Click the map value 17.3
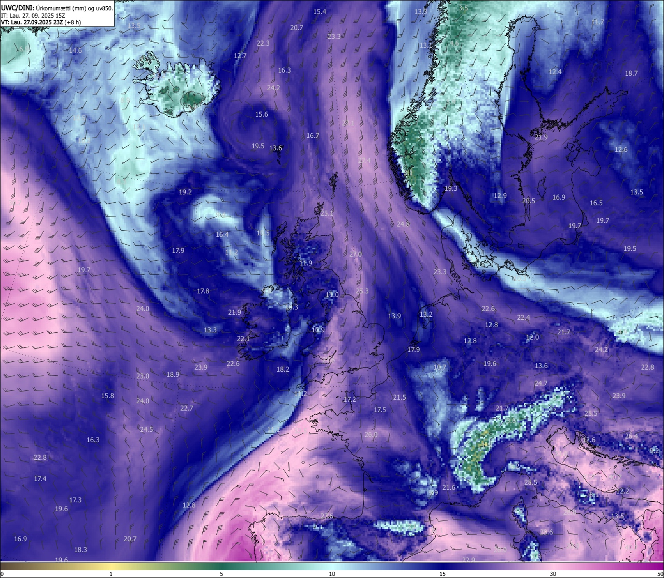Screen dimensions: 664x578 (75, 500)
